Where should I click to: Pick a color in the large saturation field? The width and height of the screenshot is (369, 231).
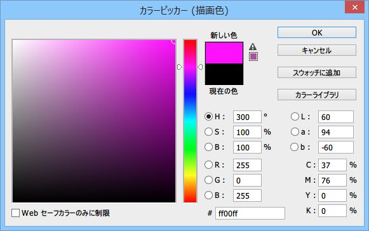(94, 121)
